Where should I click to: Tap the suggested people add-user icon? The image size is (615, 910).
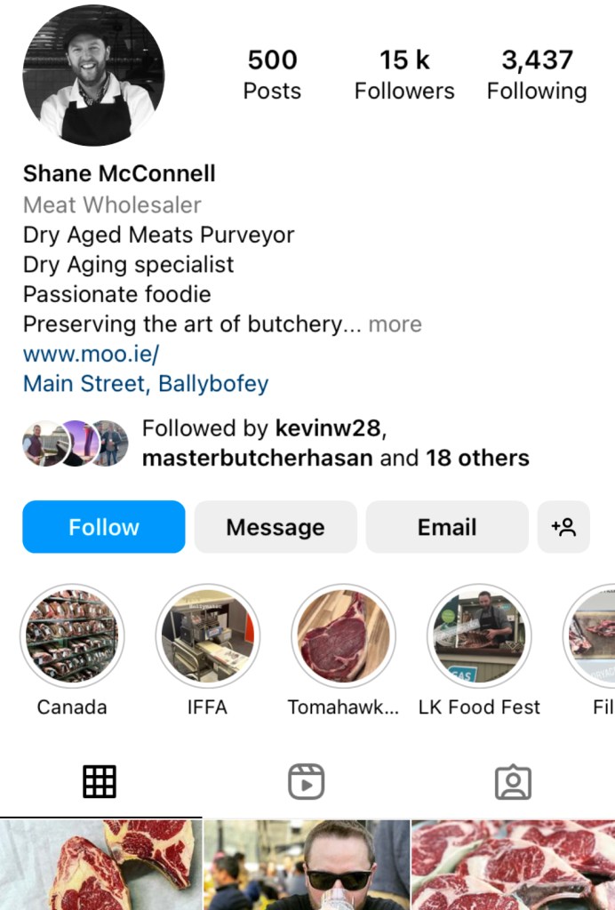[x=563, y=527]
